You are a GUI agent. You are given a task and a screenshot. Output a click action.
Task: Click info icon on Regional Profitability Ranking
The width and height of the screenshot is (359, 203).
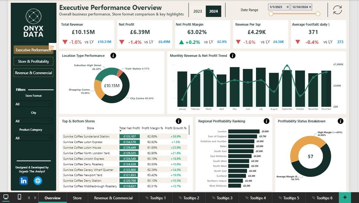tap(266, 121)
